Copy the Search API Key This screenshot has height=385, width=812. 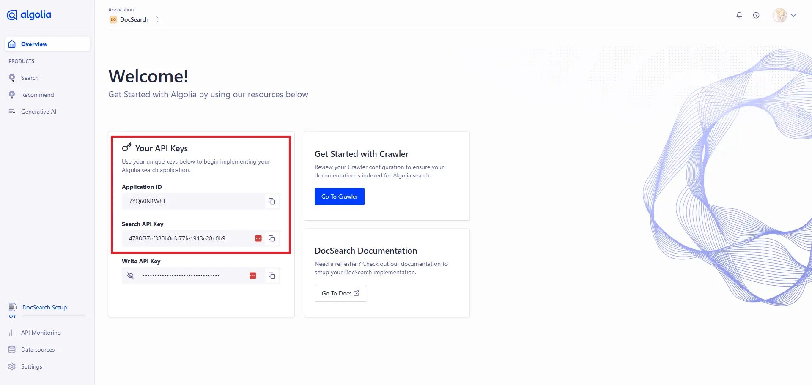pos(272,238)
